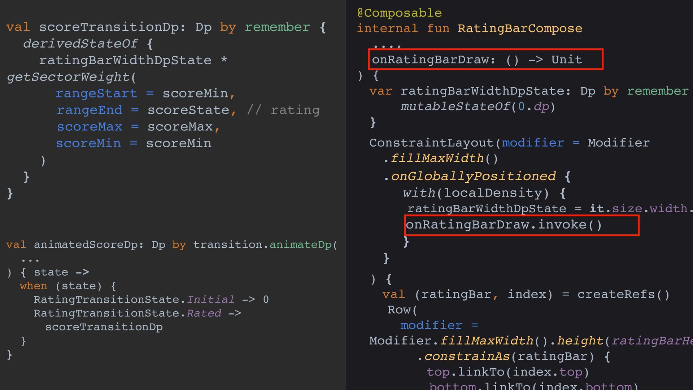Click the animatedScoreDp variable name
Screen dimensions: 693x390
point(86,245)
